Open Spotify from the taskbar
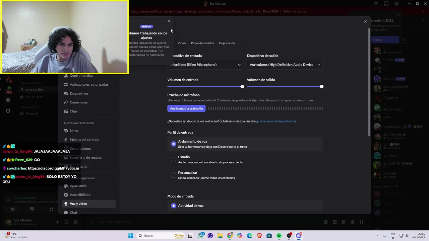The width and height of the screenshot is (429, 241). 279,236
